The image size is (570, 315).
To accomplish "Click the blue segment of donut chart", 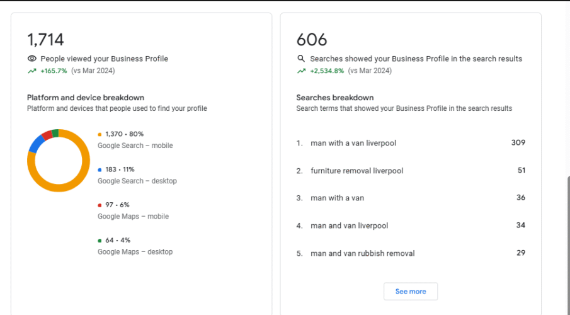I will click(35, 144).
